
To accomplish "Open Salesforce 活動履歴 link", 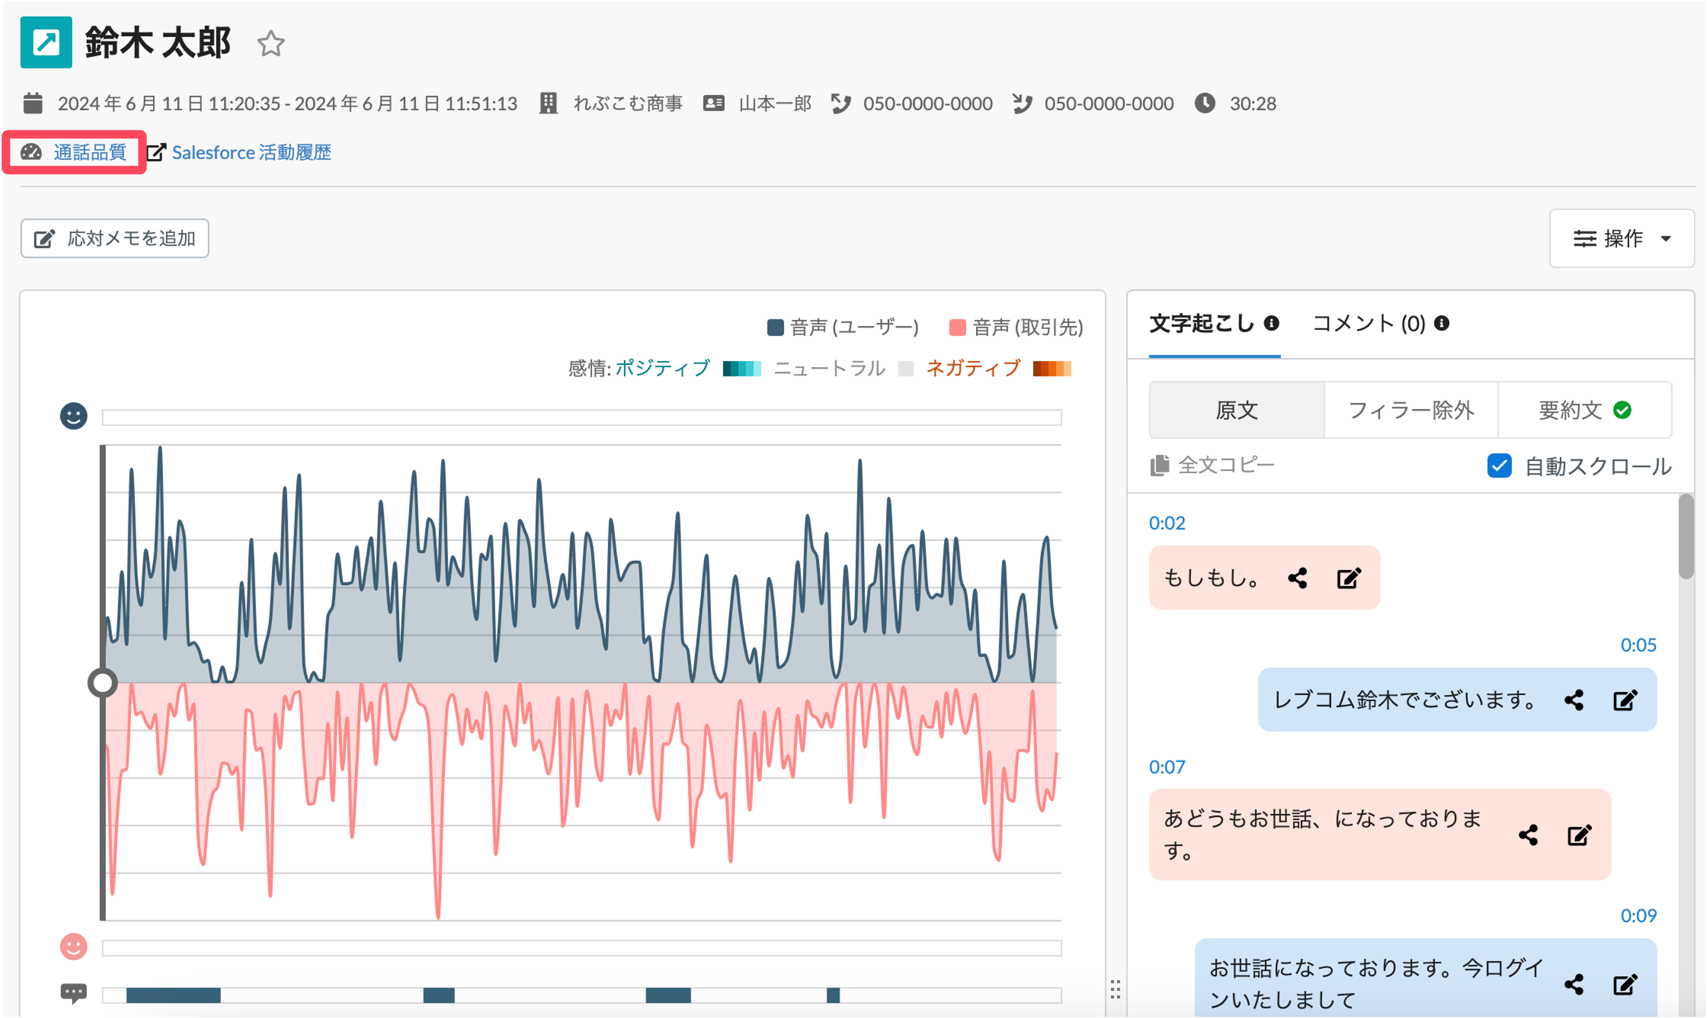I will coord(251,152).
